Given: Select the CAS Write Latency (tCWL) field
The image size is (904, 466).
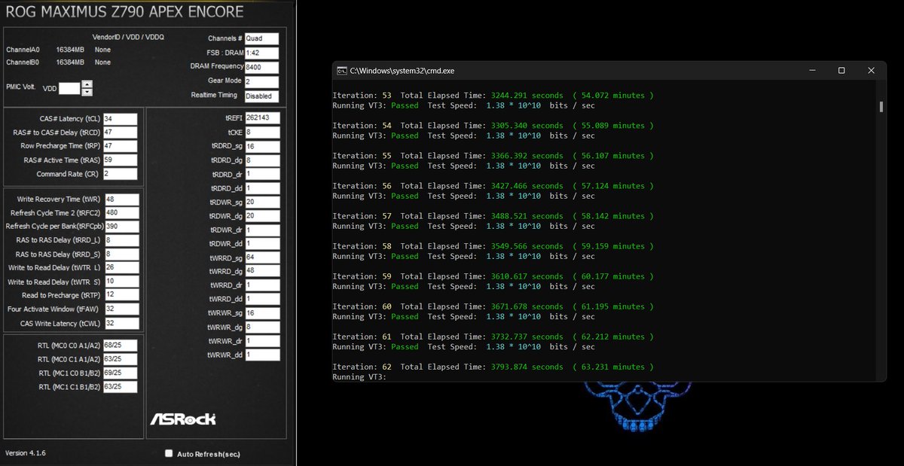Looking at the screenshot, I should (x=122, y=324).
